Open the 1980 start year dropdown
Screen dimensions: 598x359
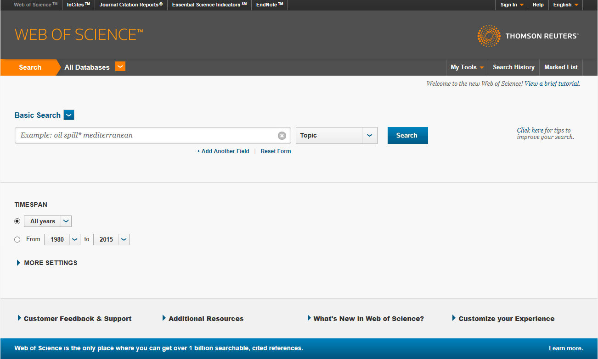62,239
